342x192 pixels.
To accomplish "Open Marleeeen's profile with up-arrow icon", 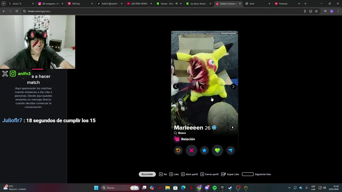I will [x=232, y=127].
